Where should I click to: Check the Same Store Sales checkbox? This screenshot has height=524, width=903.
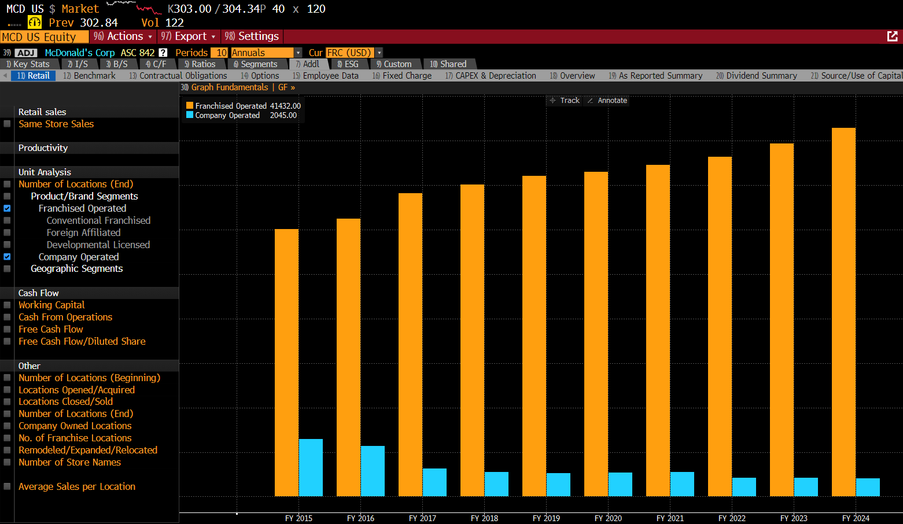tap(7, 124)
